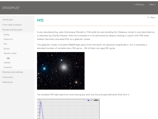Image resolution: width=158 pixels, height=119 pixels.
Task: Go to the Previous page
Action: (x=139, y=4)
